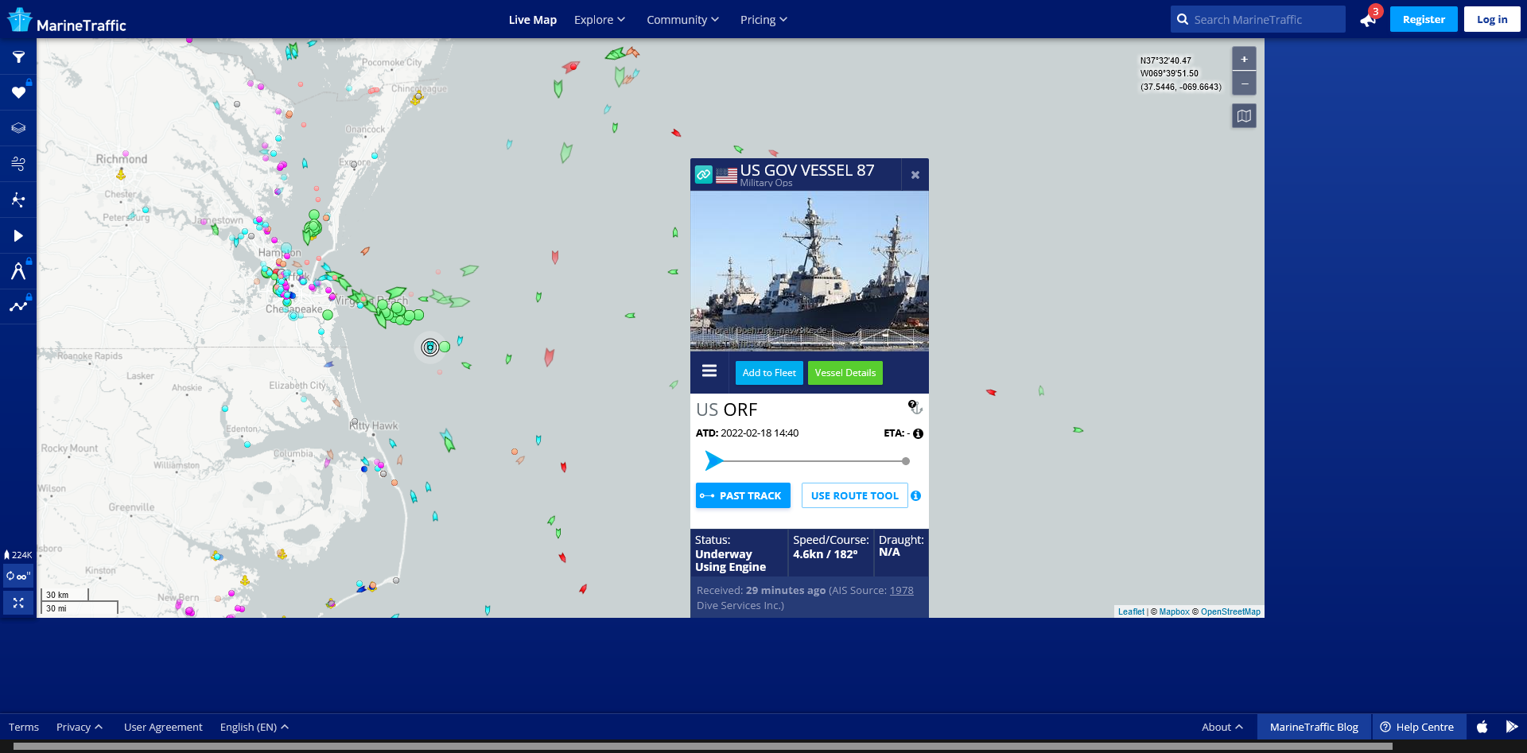Open the map style selector icon

point(1244,116)
